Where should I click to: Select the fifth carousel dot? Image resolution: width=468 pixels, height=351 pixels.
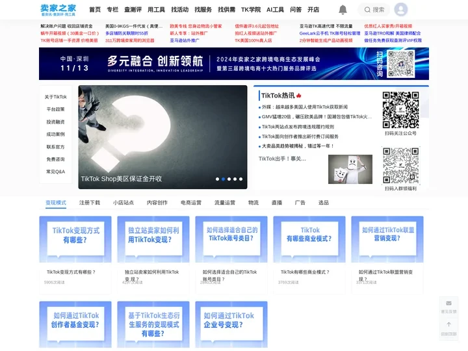coord(240,179)
